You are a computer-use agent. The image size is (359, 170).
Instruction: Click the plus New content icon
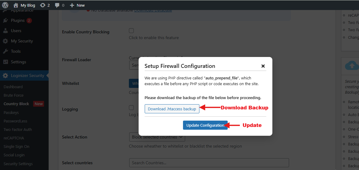point(72,5)
